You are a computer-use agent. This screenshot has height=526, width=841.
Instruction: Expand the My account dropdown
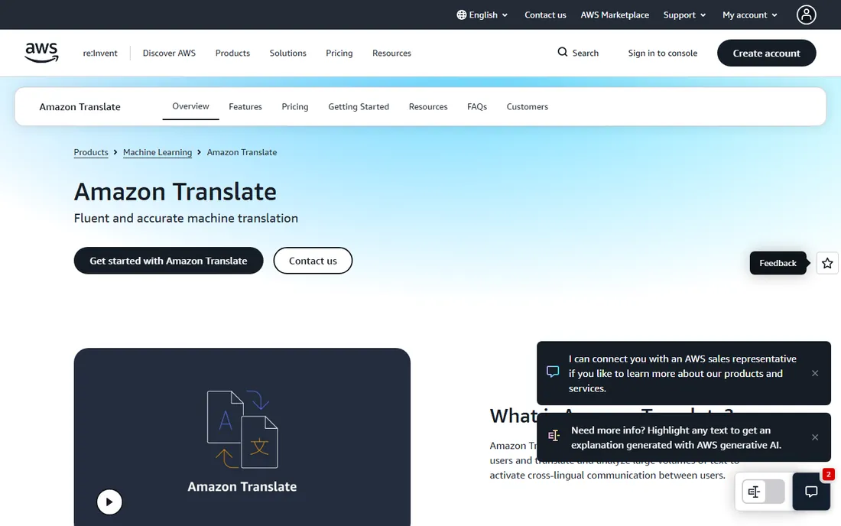tap(750, 15)
